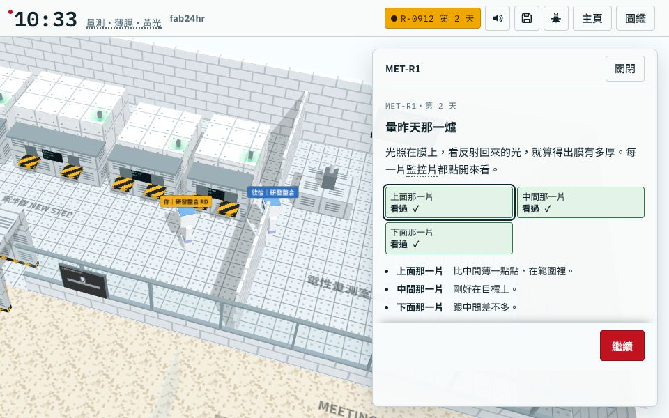Click the 10:33 clock display

[x=46, y=20]
